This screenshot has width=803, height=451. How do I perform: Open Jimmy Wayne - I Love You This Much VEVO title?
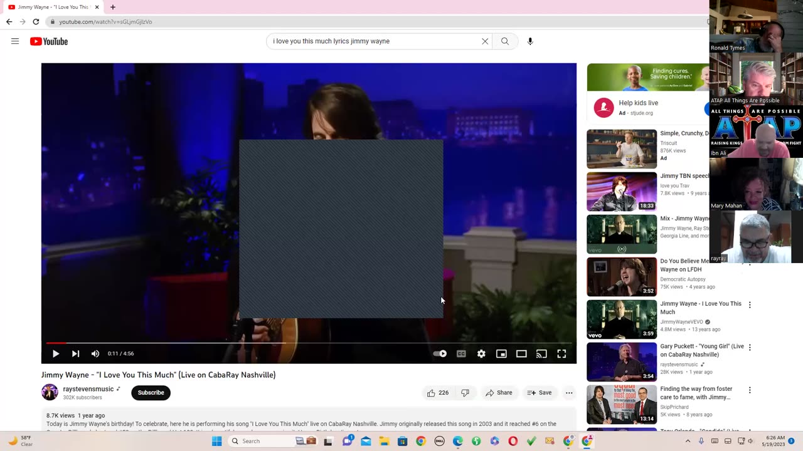(x=701, y=308)
